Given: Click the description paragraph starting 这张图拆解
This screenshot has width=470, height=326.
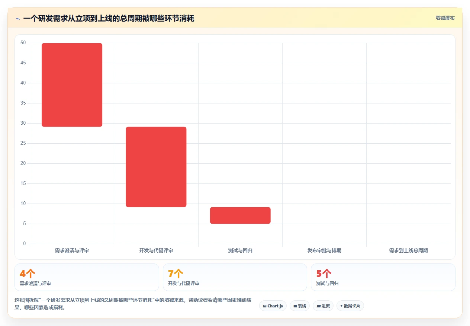Looking at the screenshot, I should point(133,304).
